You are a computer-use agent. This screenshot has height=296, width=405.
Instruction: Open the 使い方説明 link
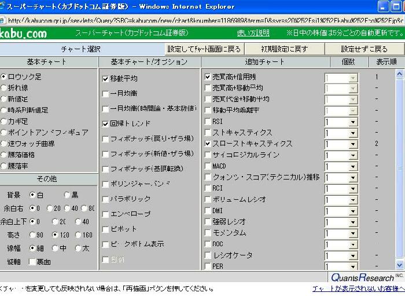(253, 33)
